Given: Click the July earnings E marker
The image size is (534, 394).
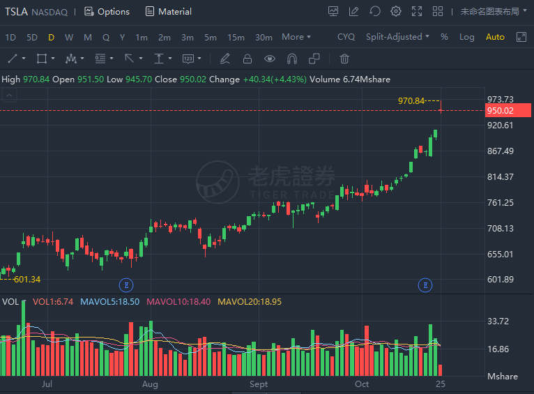Looking at the screenshot, I should click(126, 285).
